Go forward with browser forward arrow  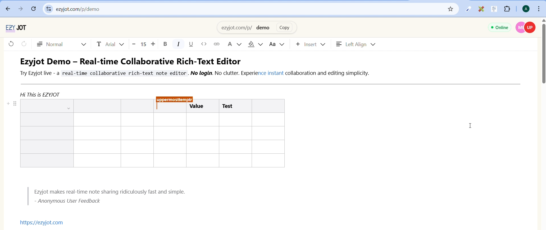tap(21, 9)
